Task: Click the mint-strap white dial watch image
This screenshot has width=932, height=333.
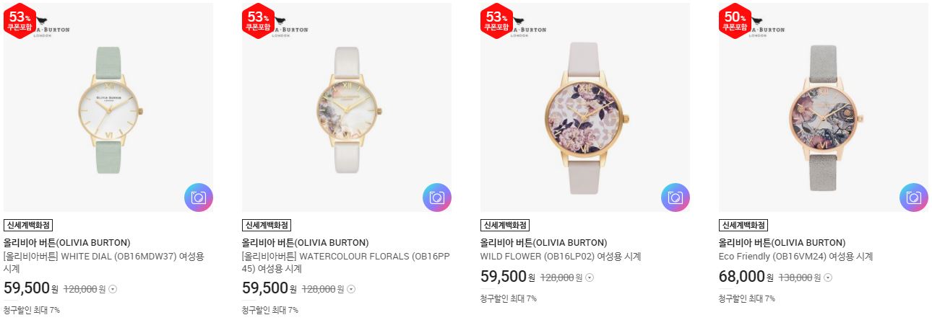Action: [x=108, y=107]
